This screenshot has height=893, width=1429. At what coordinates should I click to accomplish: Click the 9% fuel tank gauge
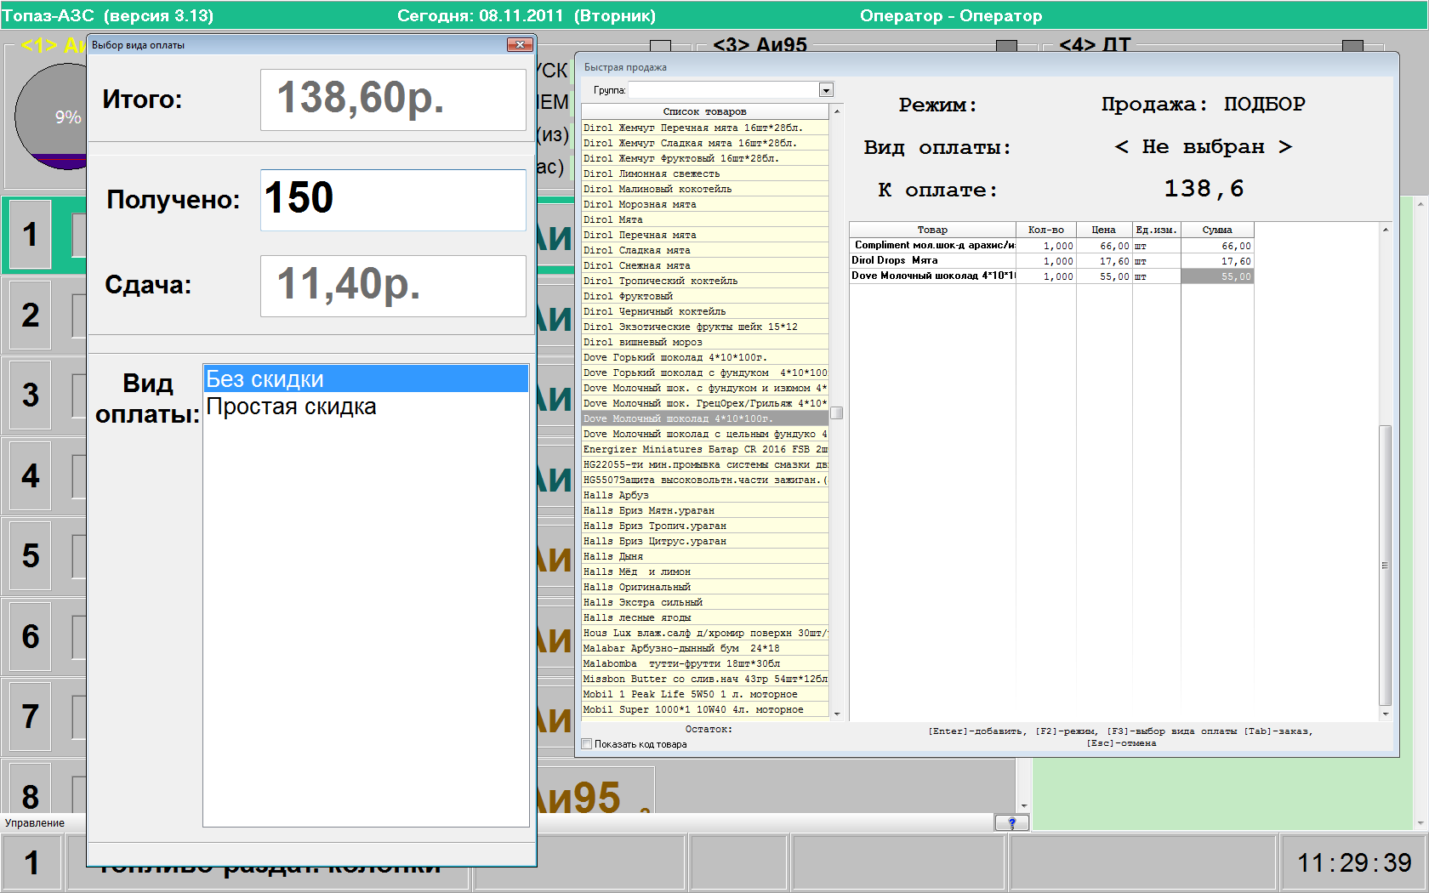point(51,117)
